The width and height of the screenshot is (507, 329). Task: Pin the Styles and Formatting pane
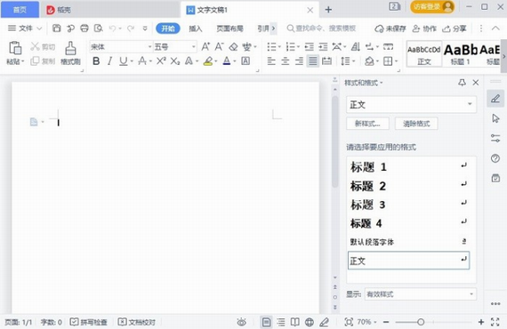coord(462,83)
